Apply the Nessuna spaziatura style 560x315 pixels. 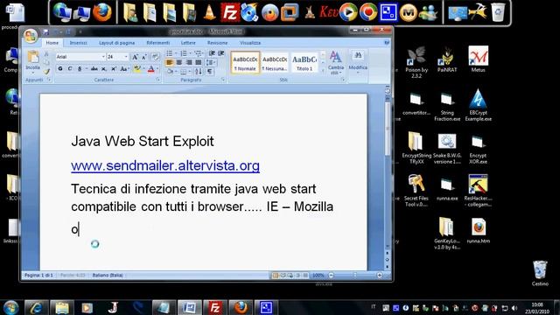coord(275,62)
